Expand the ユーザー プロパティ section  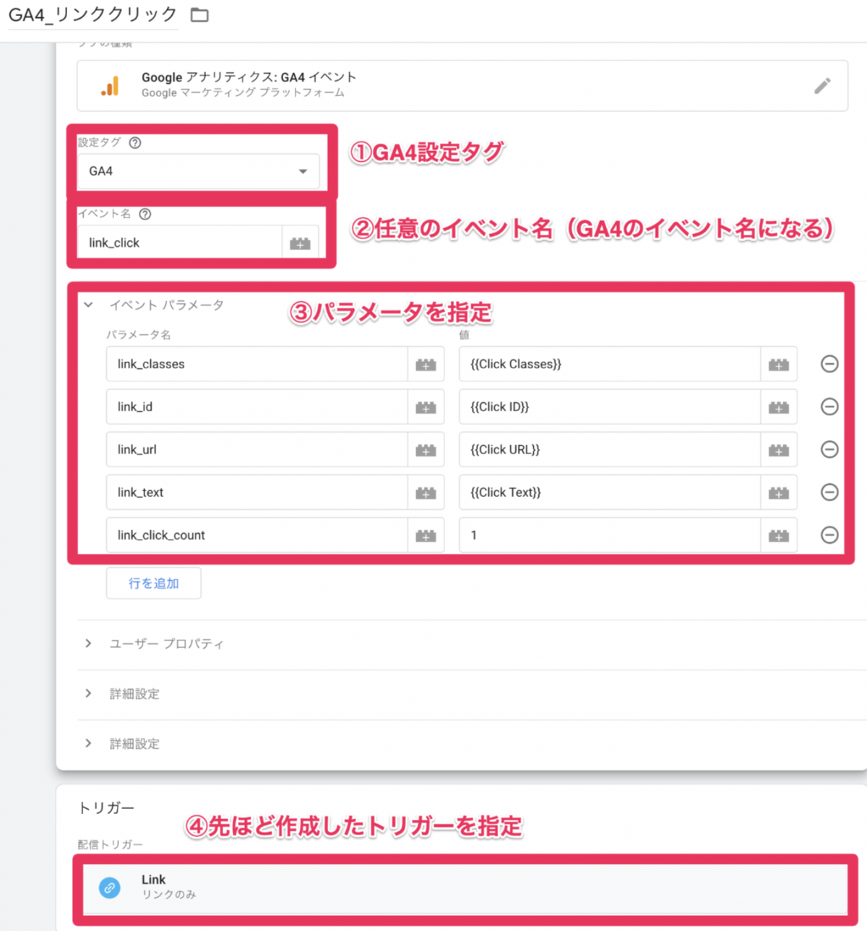pos(89,644)
